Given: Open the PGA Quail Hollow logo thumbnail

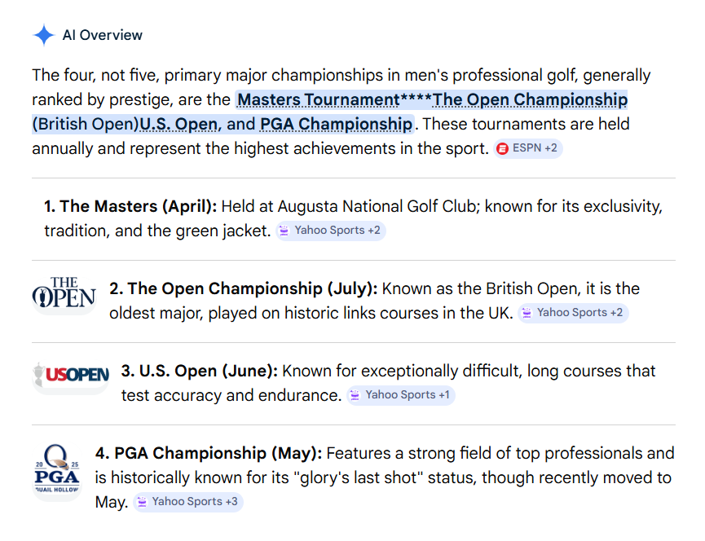Looking at the screenshot, I should coord(56,471).
